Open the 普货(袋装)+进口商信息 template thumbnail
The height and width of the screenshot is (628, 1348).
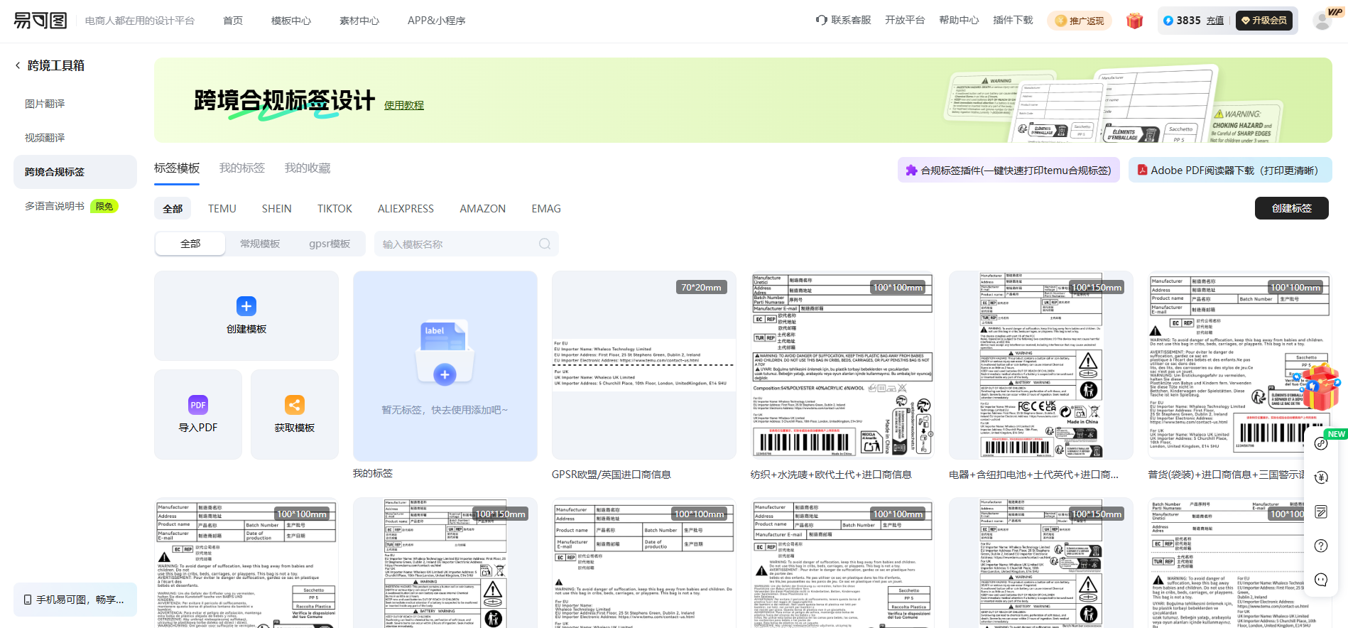click(x=1240, y=365)
